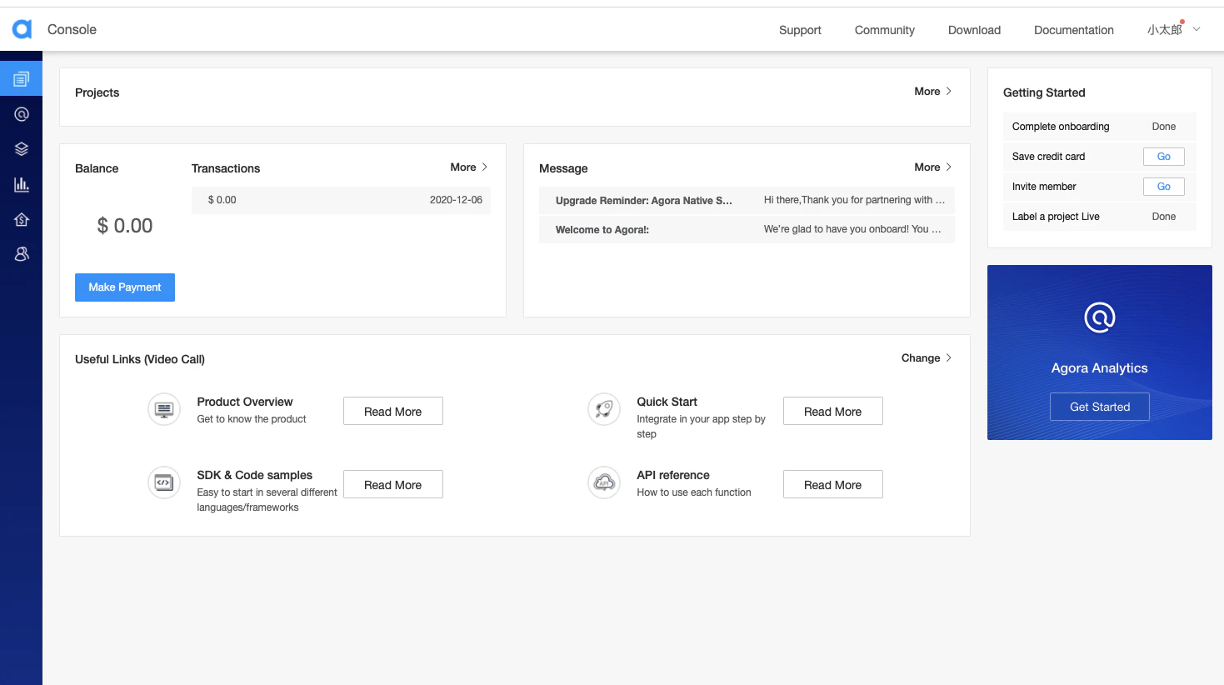
Task: Select the stacked layers sidebar icon
Action: coord(22,149)
